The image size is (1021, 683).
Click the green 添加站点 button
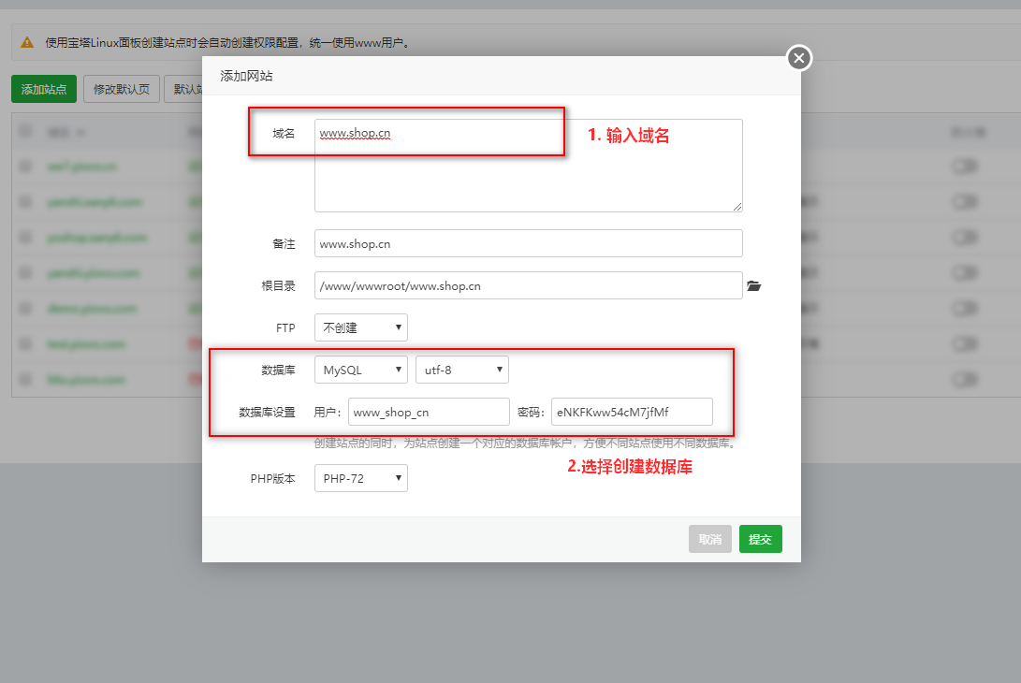(x=44, y=90)
